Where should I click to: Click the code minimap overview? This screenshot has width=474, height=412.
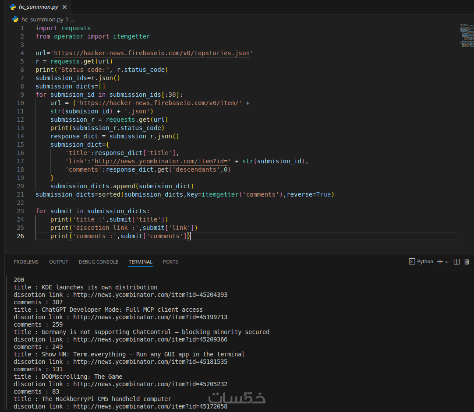pos(467,35)
